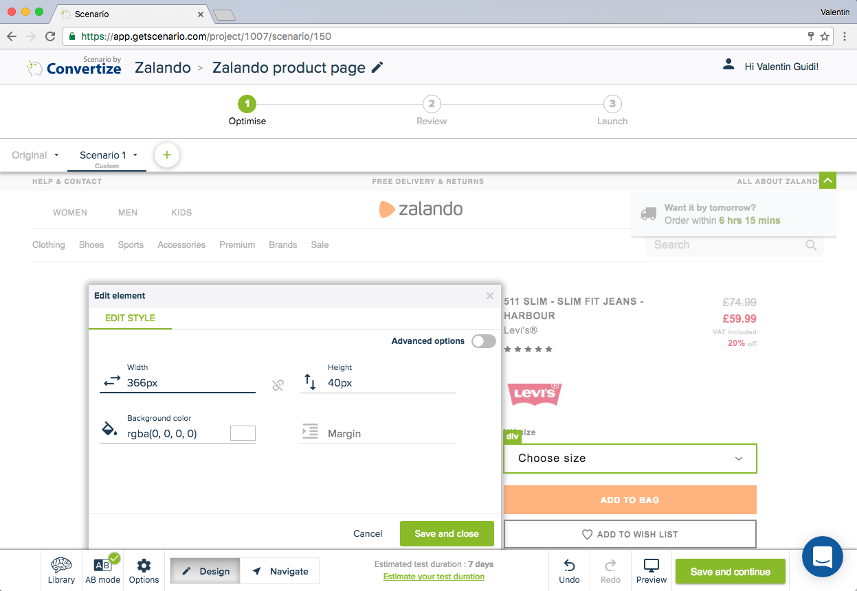
Task: Go to step 2 Review
Action: (x=432, y=111)
